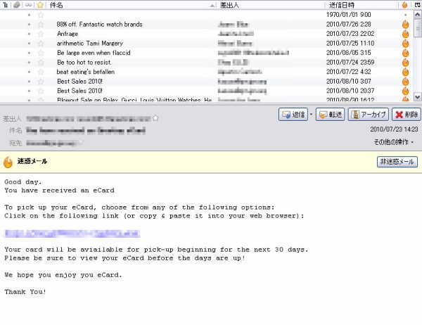Click junk icon for Be too hot to resist
Image resolution: width=422 pixels, height=325 pixels.
(405, 62)
